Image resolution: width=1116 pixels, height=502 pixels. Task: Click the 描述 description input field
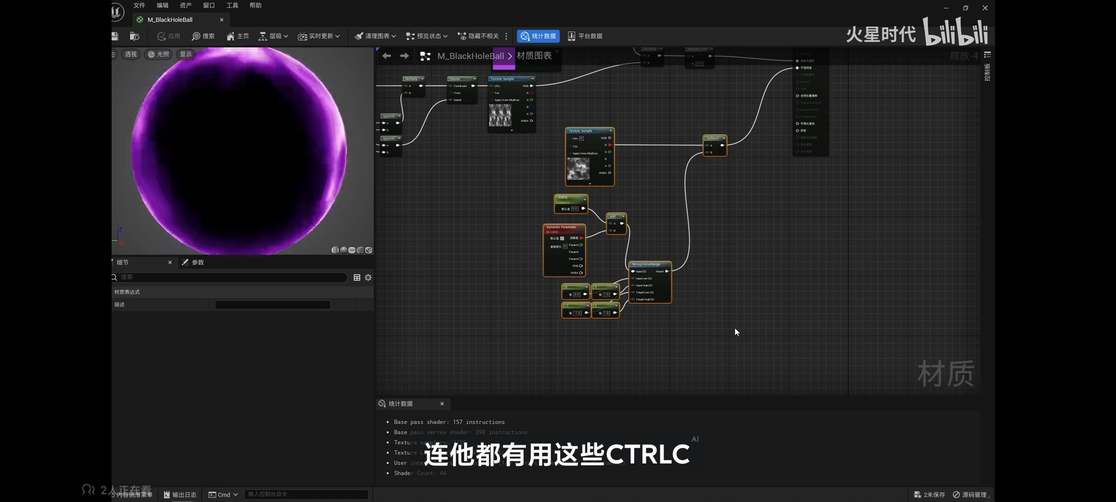click(272, 305)
